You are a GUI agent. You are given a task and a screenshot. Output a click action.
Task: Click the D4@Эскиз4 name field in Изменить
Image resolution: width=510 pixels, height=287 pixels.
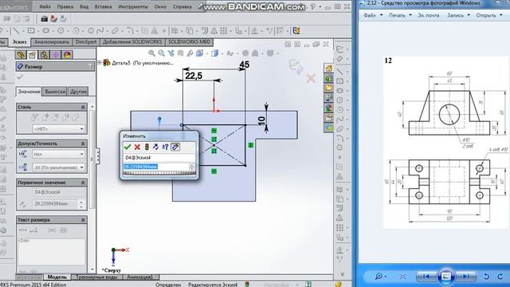click(x=159, y=158)
